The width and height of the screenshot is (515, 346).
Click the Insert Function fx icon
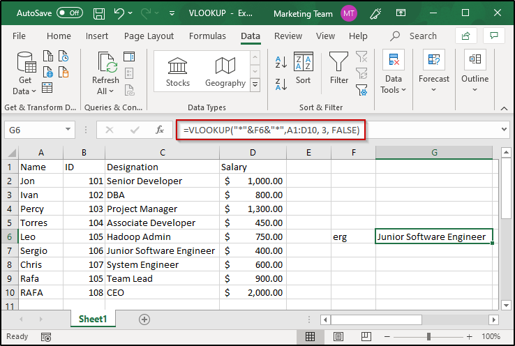click(x=160, y=130)
